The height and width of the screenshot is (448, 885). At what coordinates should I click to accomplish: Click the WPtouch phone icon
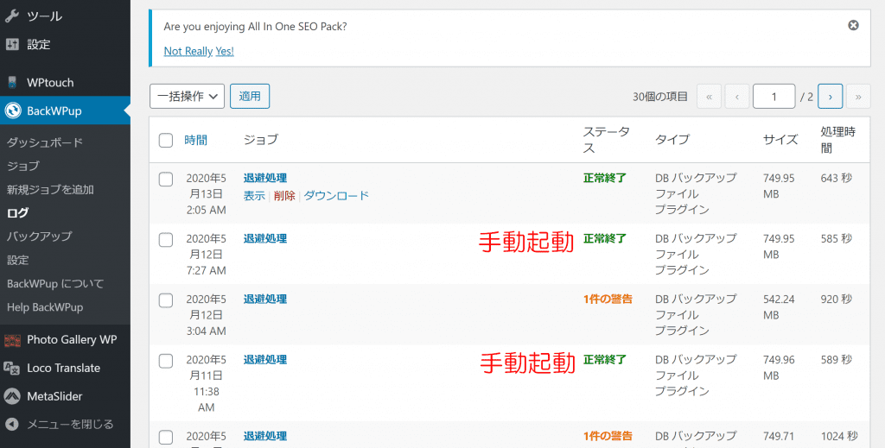coord(12,83)
